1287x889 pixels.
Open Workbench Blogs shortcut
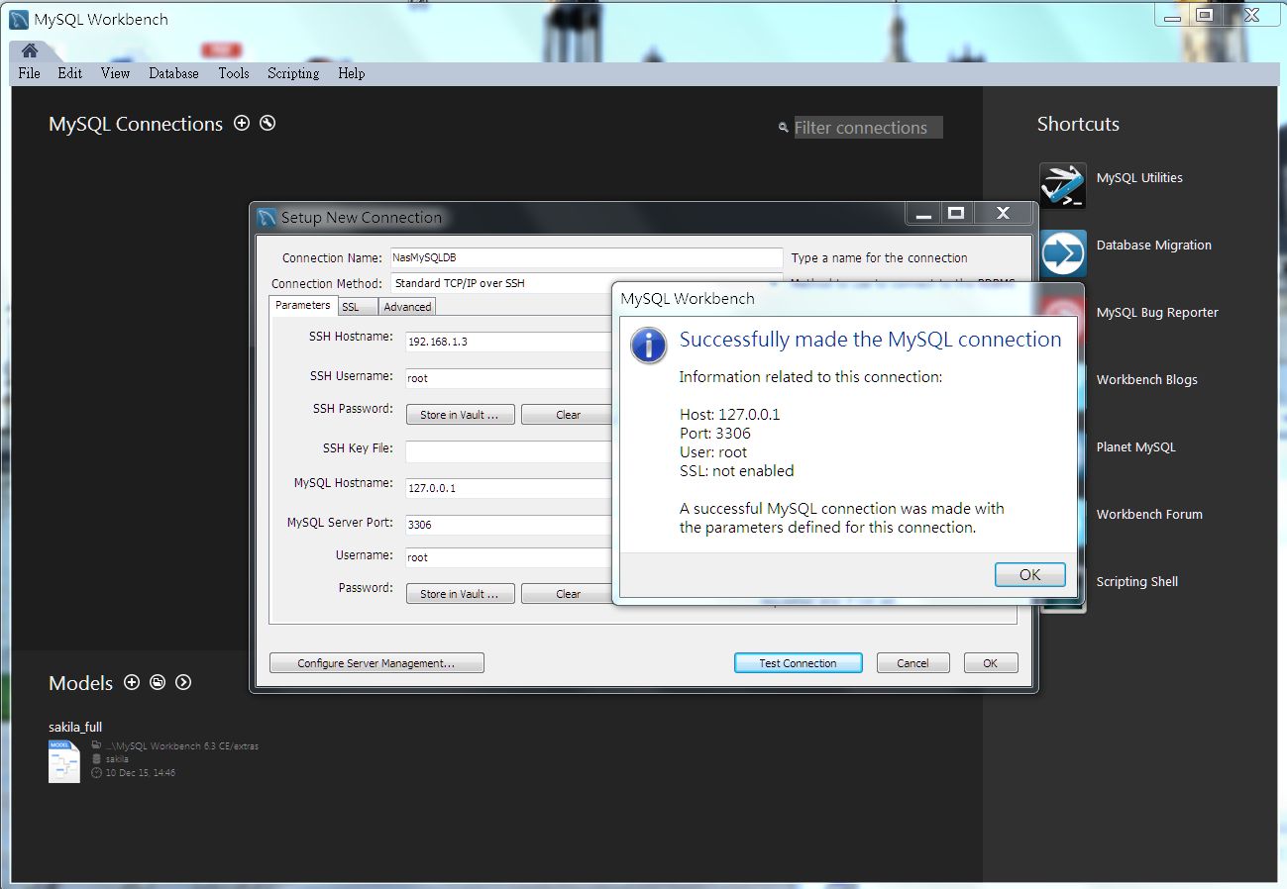coord(1146,380)
